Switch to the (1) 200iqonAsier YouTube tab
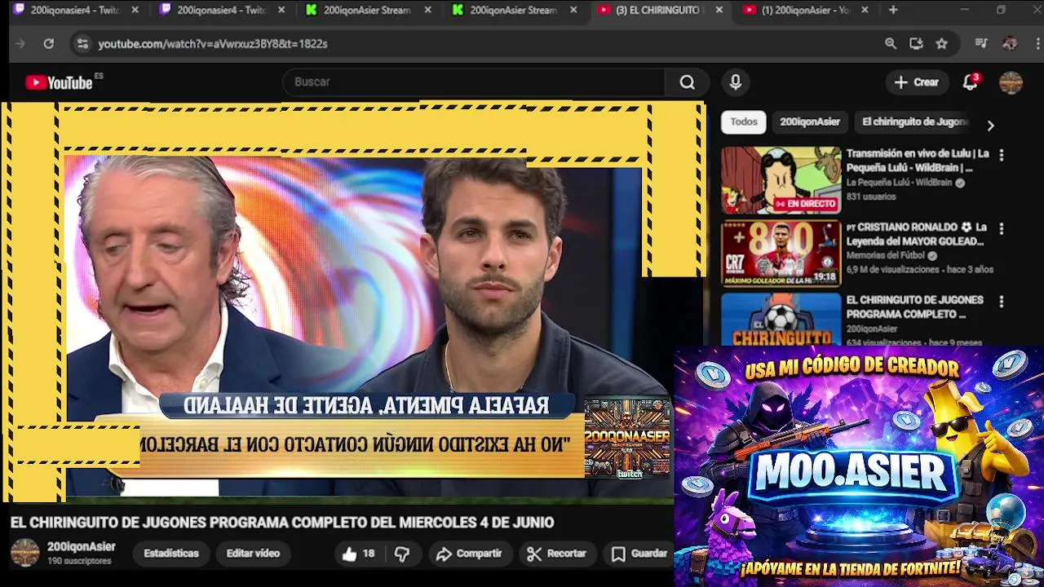The width and height of the screenshot is (1044, 587). (806, 10)
